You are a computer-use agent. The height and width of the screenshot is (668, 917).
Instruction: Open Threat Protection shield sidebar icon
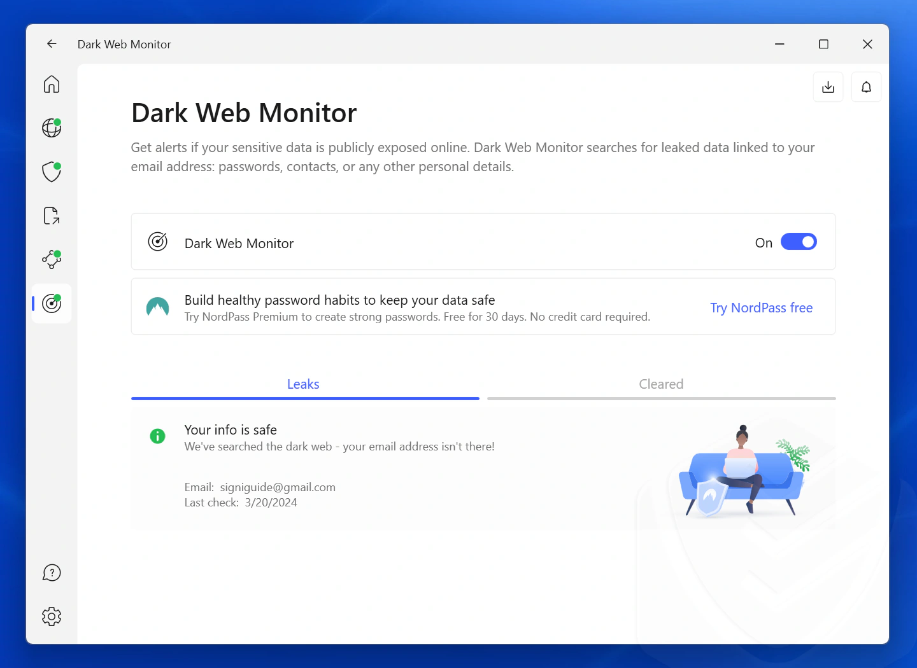(52, 172)
